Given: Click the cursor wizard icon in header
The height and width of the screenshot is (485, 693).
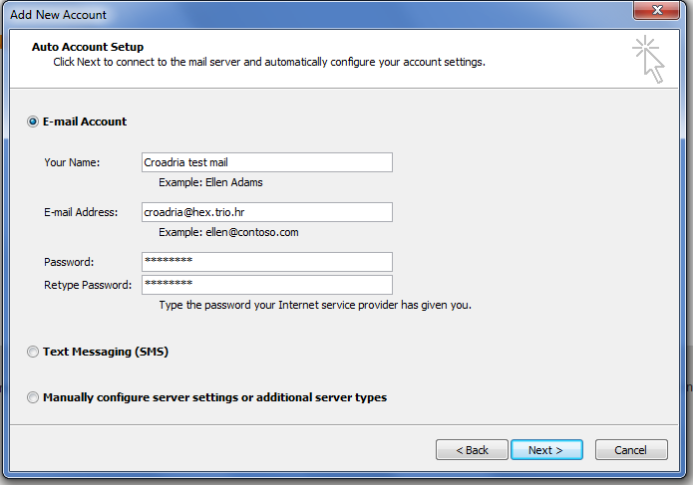Looking at the screenshot, I should click(649, 59).
